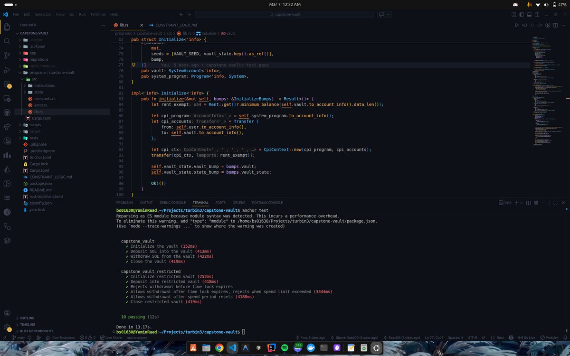Click Live Share in status bar
This screenshot has height=356, width=570.
(111, 337)
